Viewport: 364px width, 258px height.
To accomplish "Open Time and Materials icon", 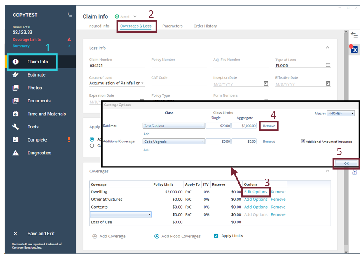I will [16, 114].
